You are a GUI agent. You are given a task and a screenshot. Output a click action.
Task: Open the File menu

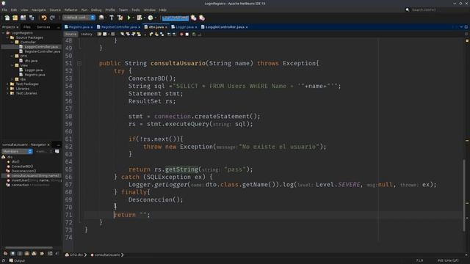4,10
